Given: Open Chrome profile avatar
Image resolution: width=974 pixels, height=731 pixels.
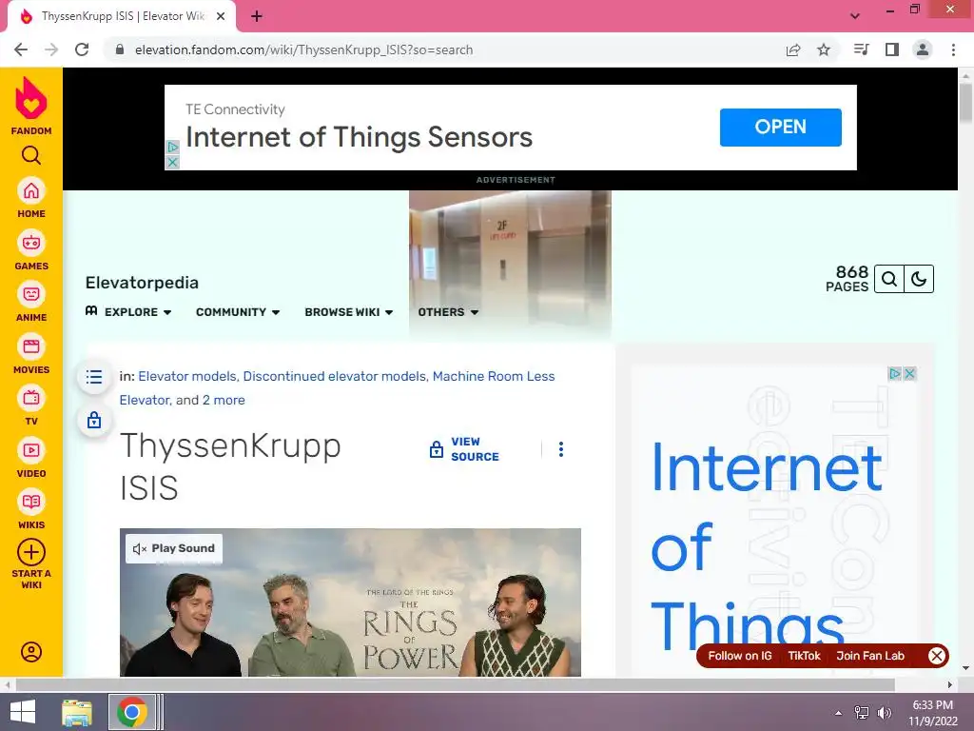Looking at the screenshot, I should [923, 49].
